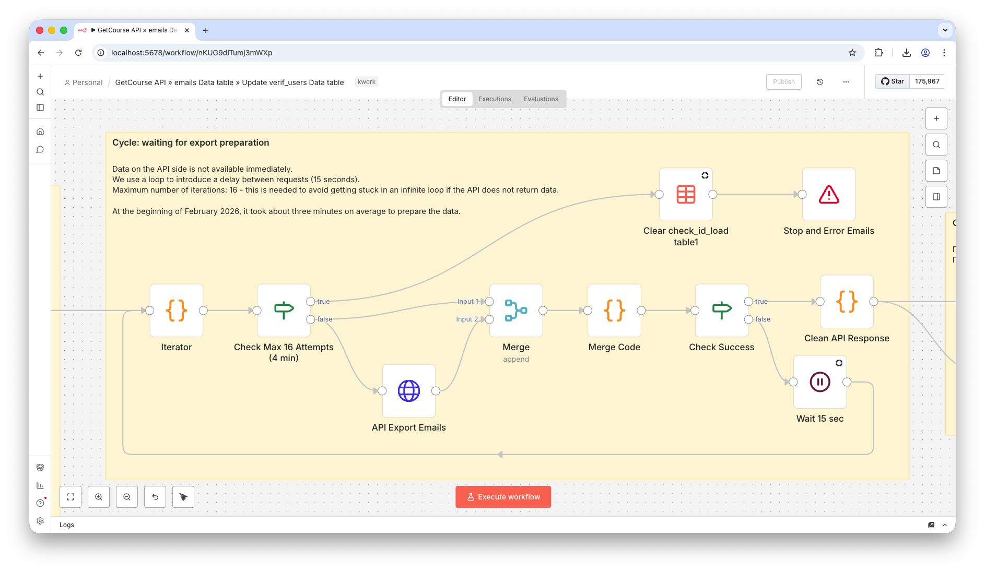The width and height of the screenshot is (985, 572).
Task: Click the API Export Emails globe node
Action: [x=408, y=391]
